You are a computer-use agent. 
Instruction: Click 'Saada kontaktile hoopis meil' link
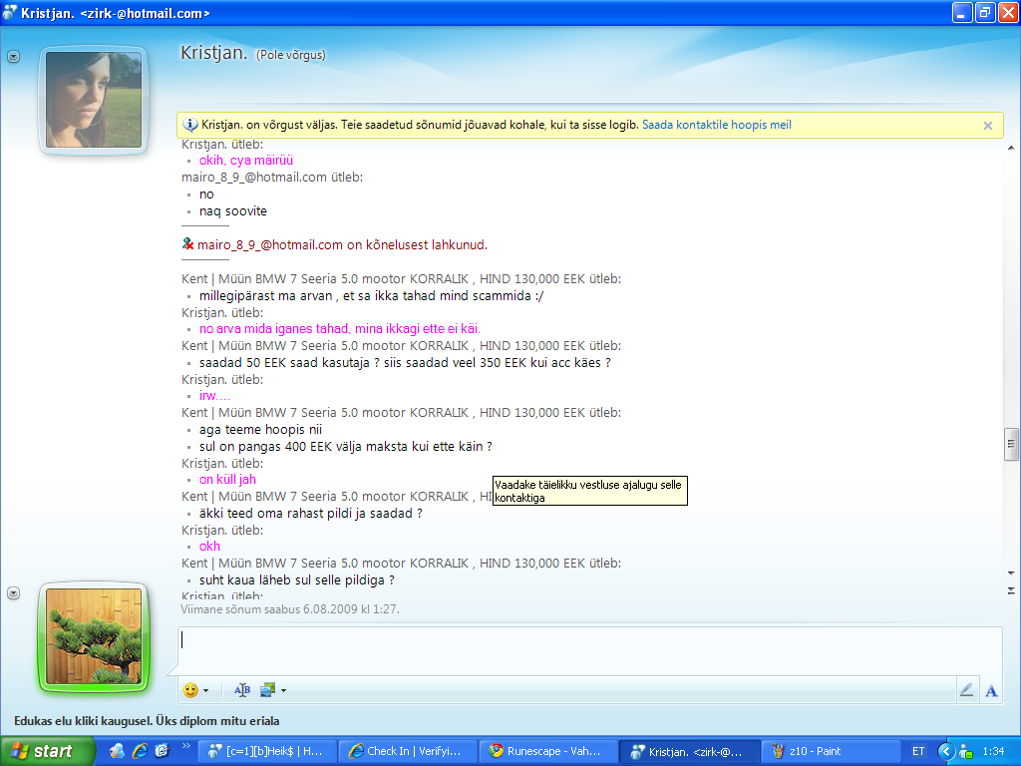click(716, 125)
